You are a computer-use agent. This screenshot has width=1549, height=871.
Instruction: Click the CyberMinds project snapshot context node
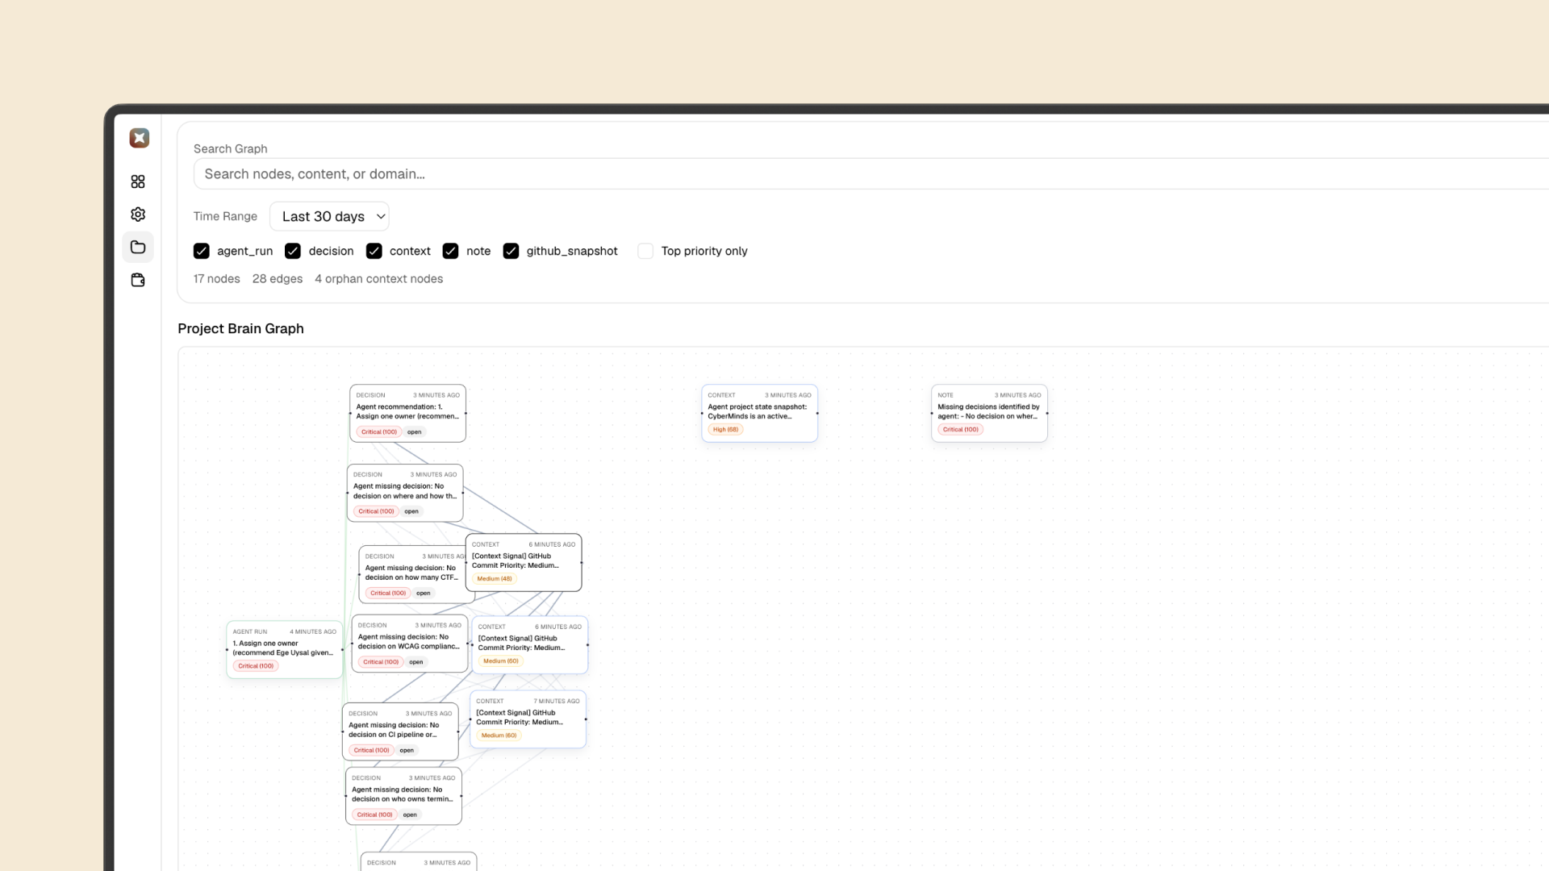pos(759,413)
